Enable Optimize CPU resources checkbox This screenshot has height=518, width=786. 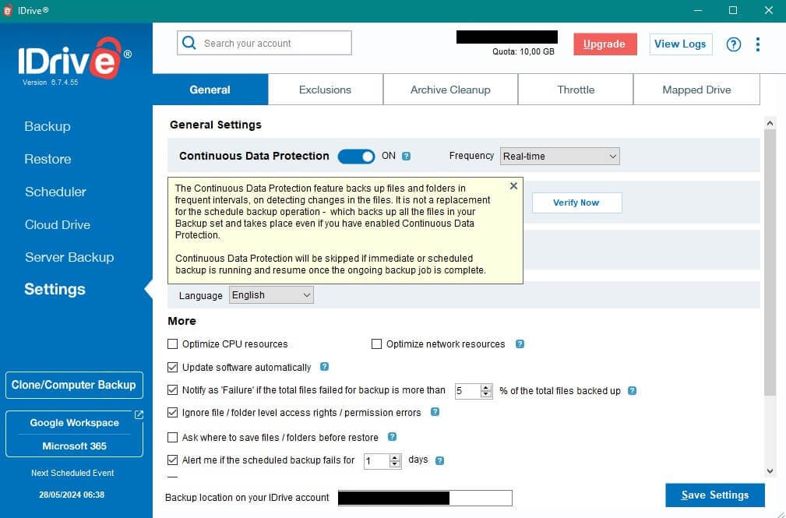[x=172, y=344]
